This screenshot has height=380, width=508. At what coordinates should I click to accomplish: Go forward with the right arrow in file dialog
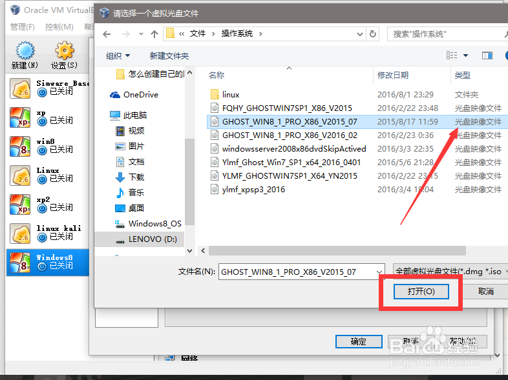(125, 34)
